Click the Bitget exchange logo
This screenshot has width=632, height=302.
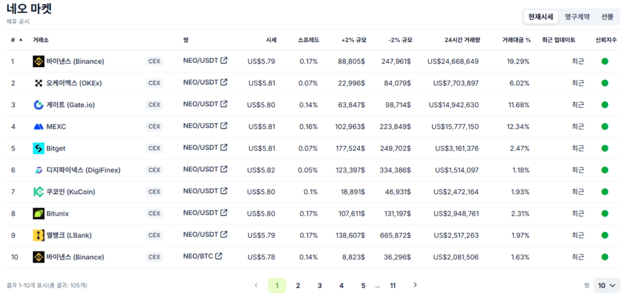pos(38,148)
